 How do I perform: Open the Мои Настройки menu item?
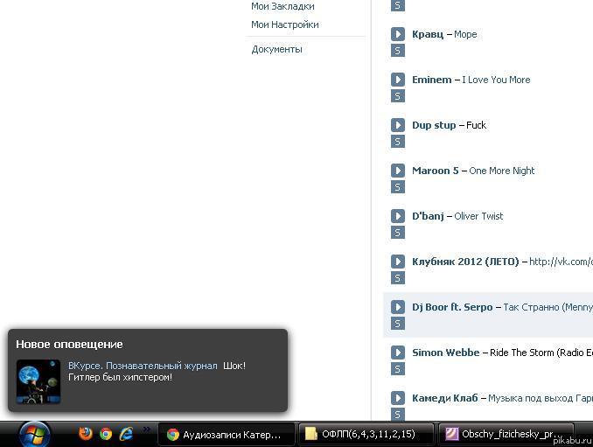(x=285, y=24)
